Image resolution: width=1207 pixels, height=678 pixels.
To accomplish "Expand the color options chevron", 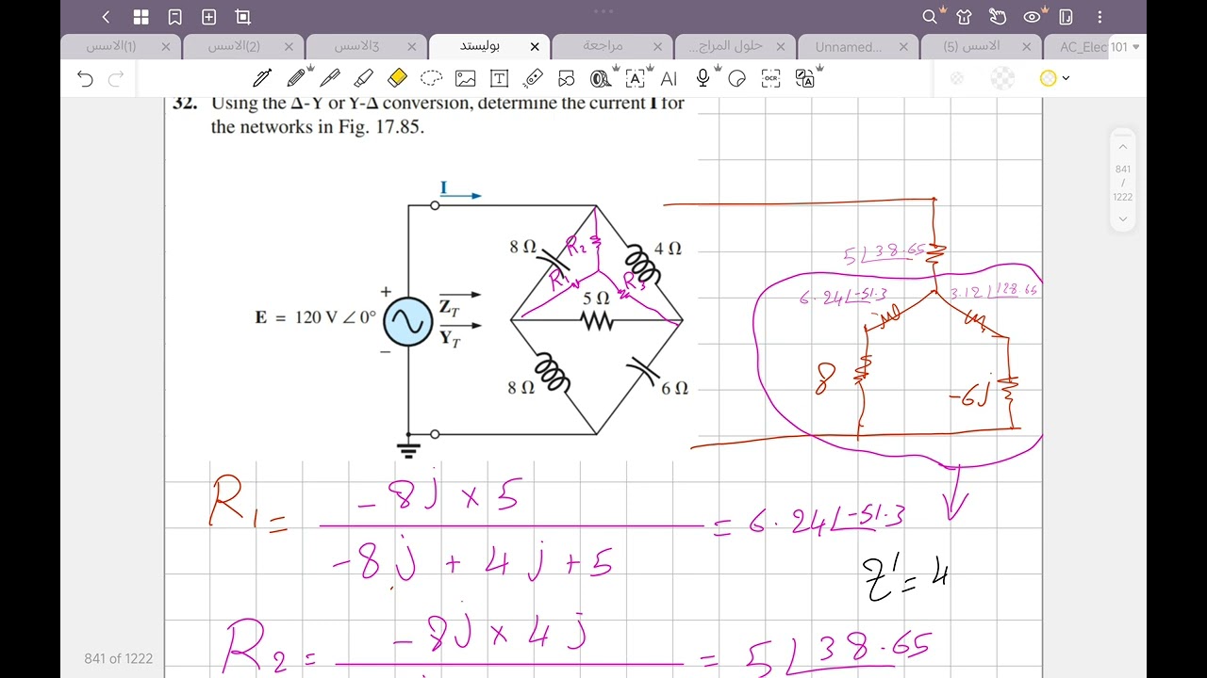I will point(1066,78).
